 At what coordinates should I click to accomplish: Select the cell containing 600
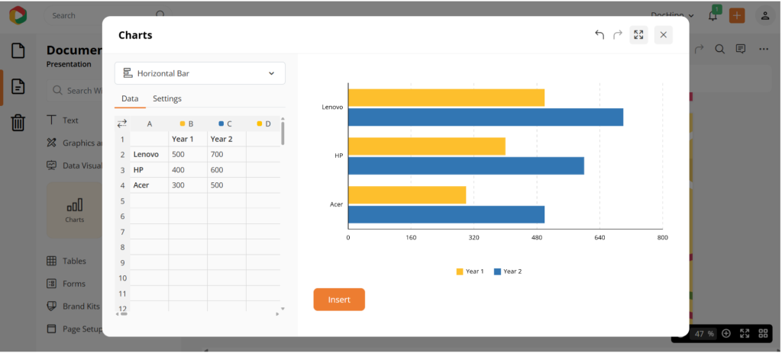[x=226, y=170]
